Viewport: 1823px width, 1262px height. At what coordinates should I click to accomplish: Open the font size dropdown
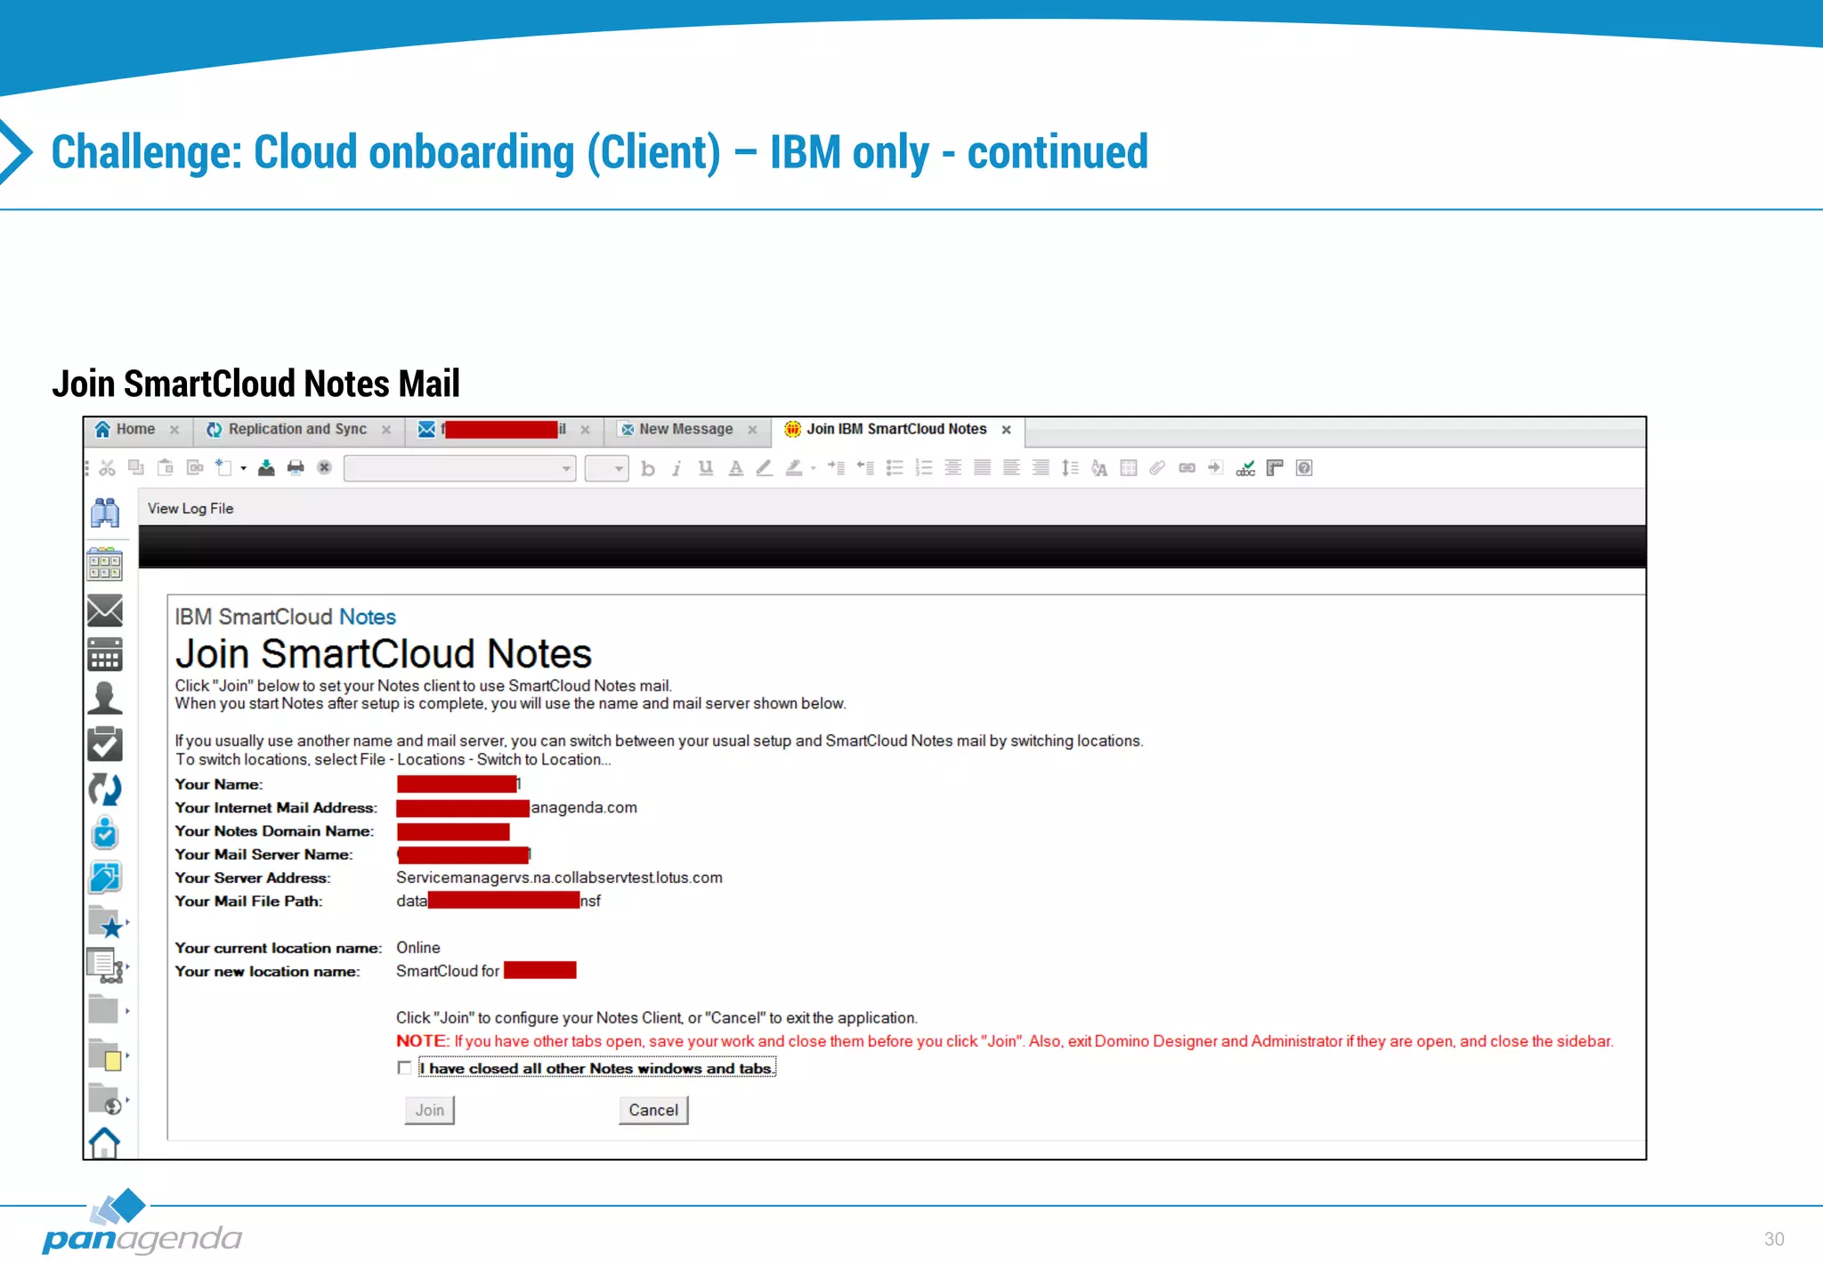(606, 468)
